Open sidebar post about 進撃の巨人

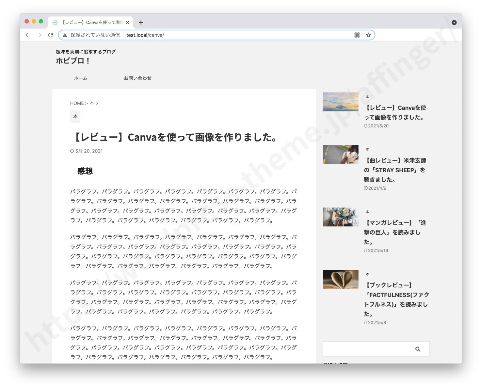395,232
